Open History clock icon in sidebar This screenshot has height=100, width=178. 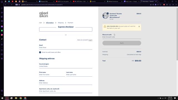[x=2, y=50]
